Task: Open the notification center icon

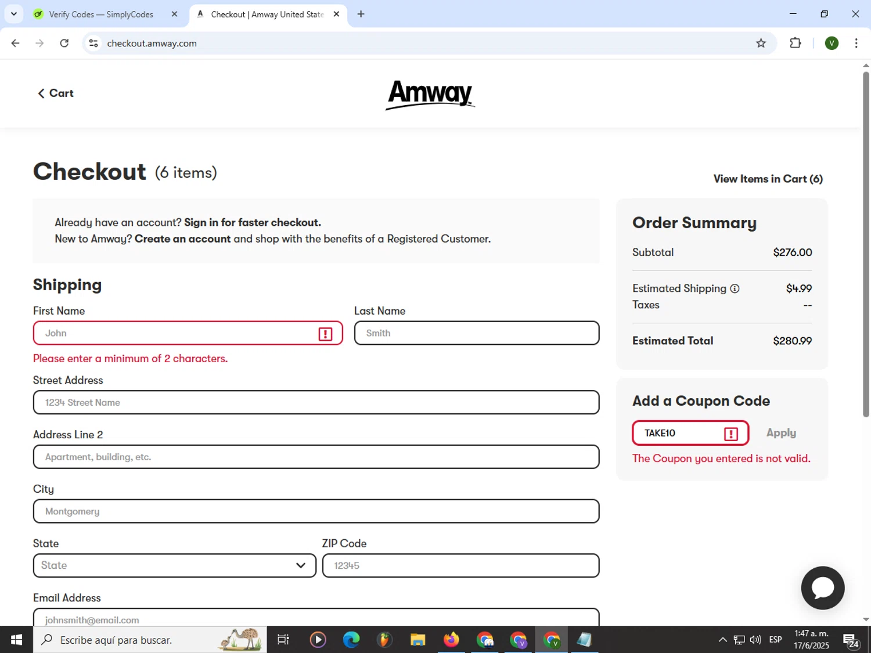Action: point(851,640)
